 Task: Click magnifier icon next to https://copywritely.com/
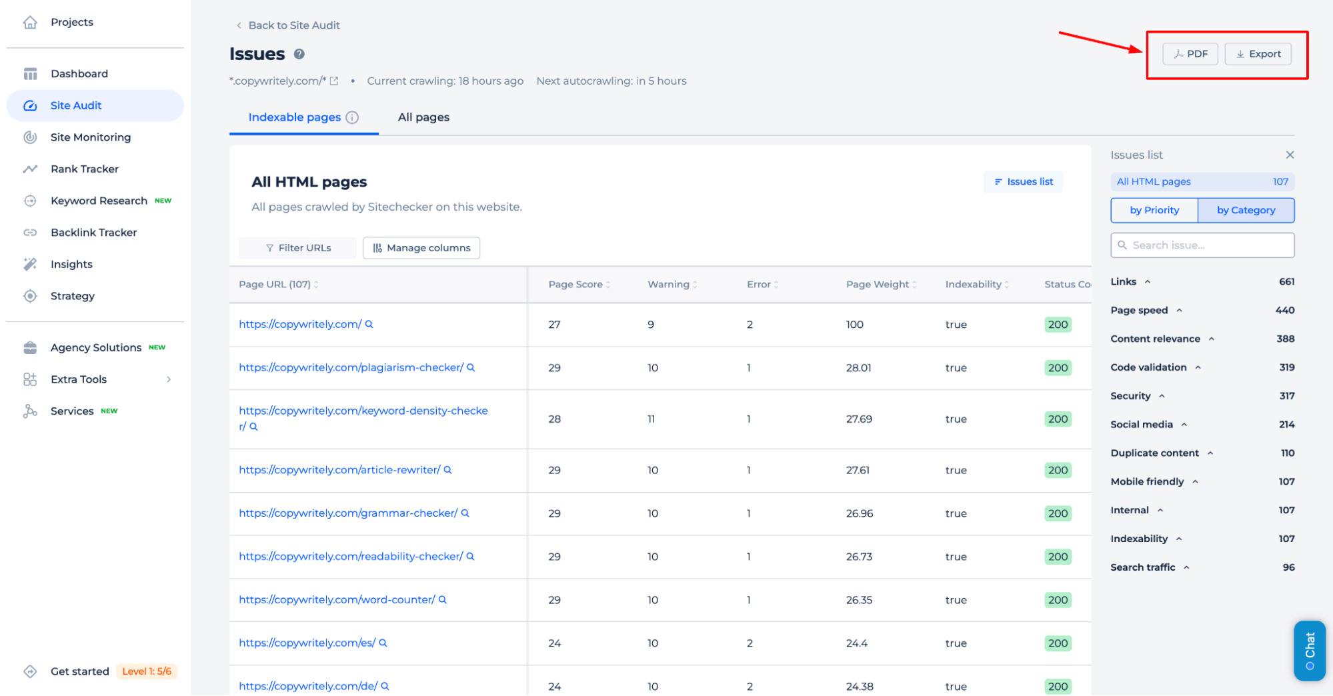click(369, 324)
